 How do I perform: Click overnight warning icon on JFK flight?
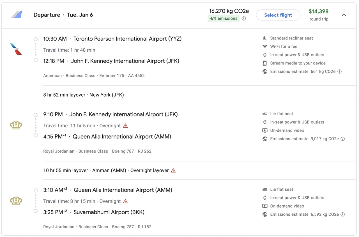point(125,126)
